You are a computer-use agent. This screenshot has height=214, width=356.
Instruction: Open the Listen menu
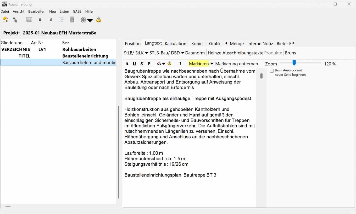(x=64, y=12)
